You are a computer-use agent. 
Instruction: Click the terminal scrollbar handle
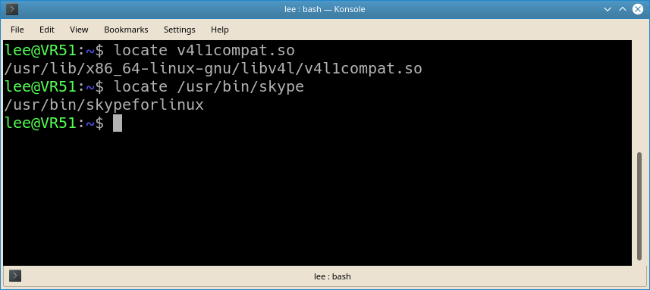pos(639,207)
